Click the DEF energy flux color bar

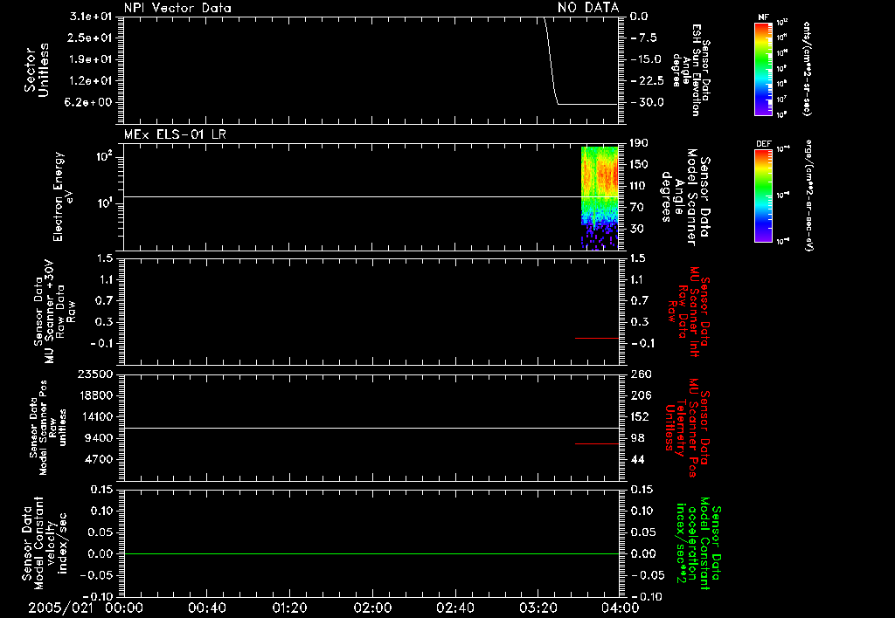coord(763,196)
